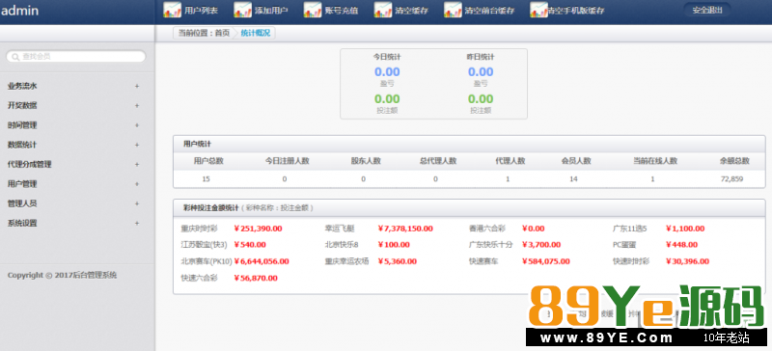Click the chart icon beside 添加用户
772x351 pixels.
tap(243, 10)
